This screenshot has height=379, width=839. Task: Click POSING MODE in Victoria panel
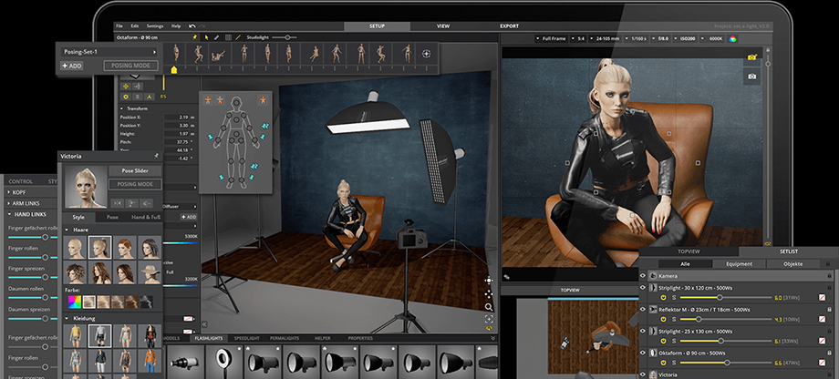(x=135, y=184)
